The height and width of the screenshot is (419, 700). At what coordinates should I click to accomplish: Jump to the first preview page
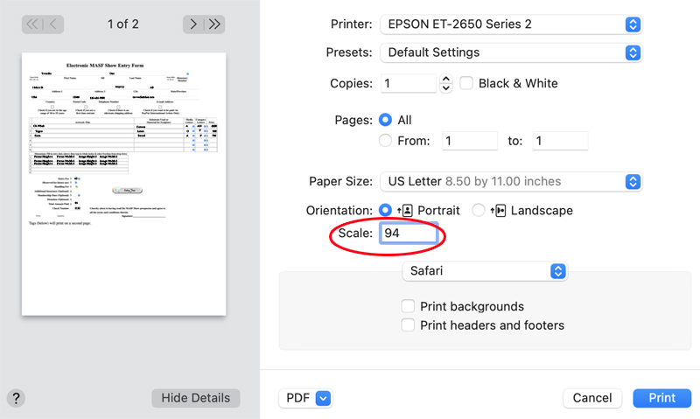[33, 24]
